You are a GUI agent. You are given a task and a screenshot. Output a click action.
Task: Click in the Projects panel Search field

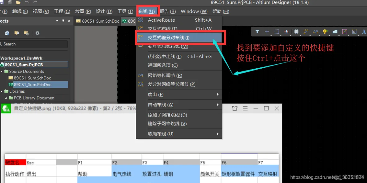(x=34, y=44)
